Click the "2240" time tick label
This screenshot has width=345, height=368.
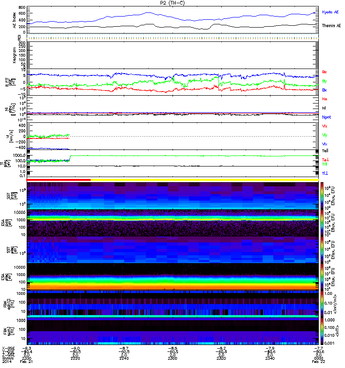[124, 358]
